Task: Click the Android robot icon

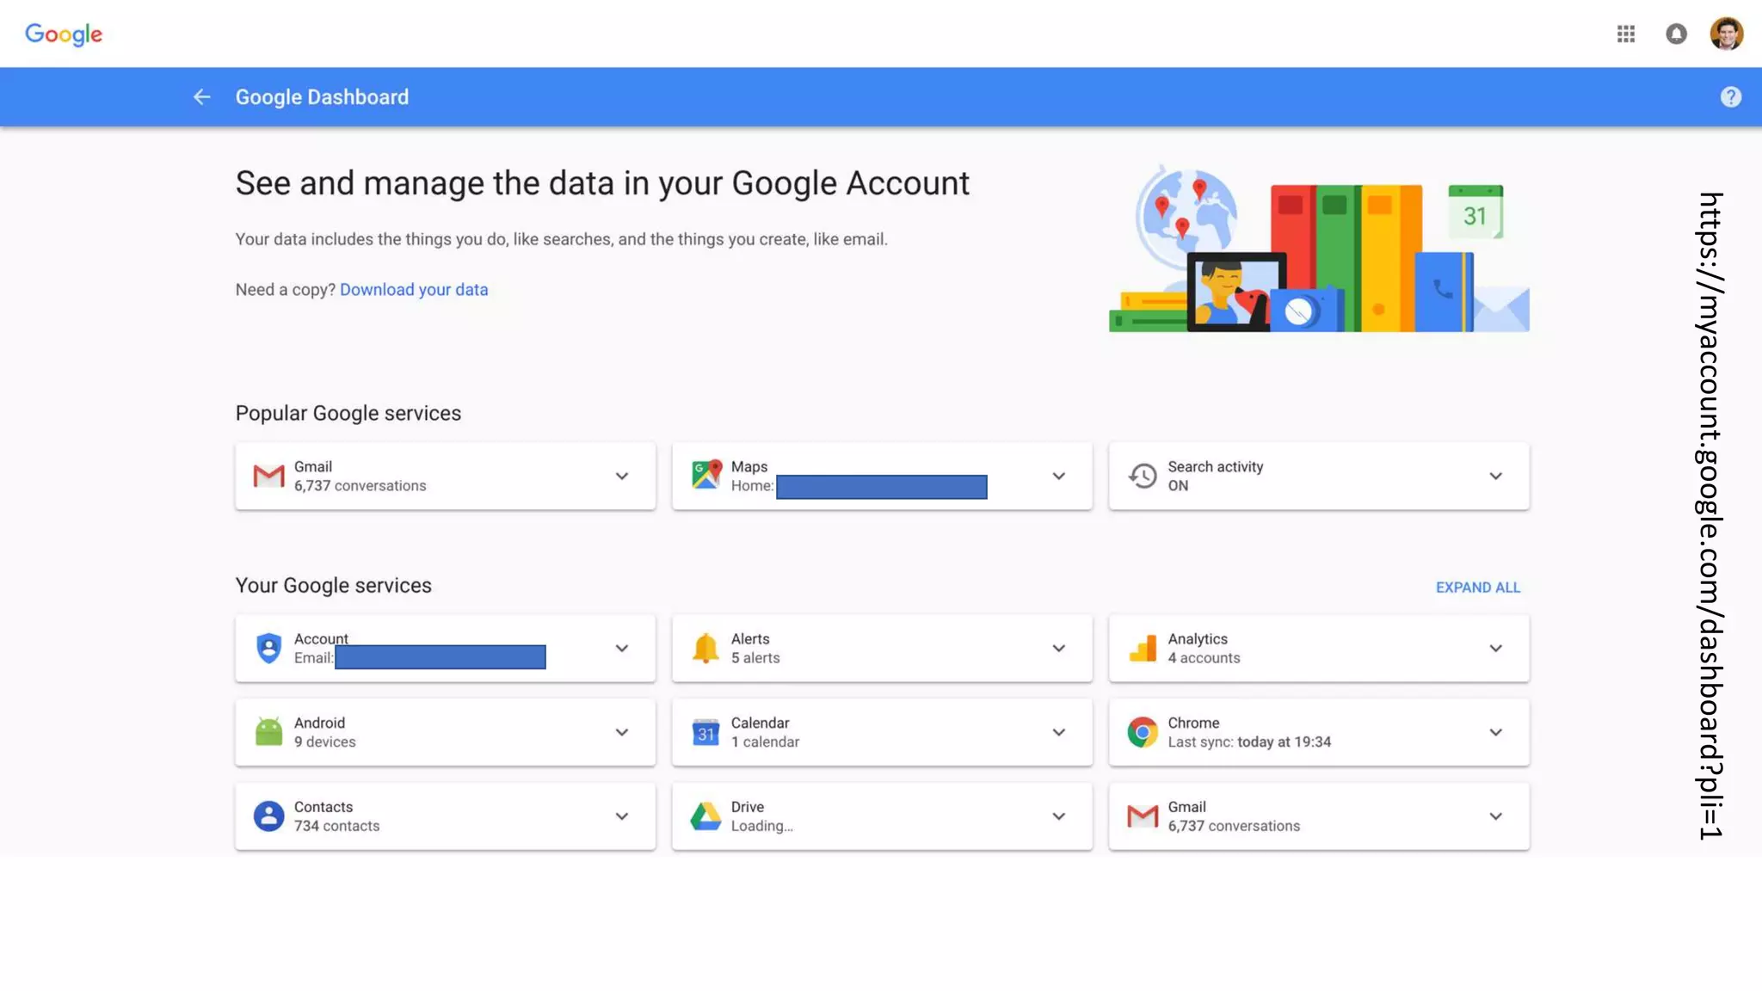Action: click(268, 732)
